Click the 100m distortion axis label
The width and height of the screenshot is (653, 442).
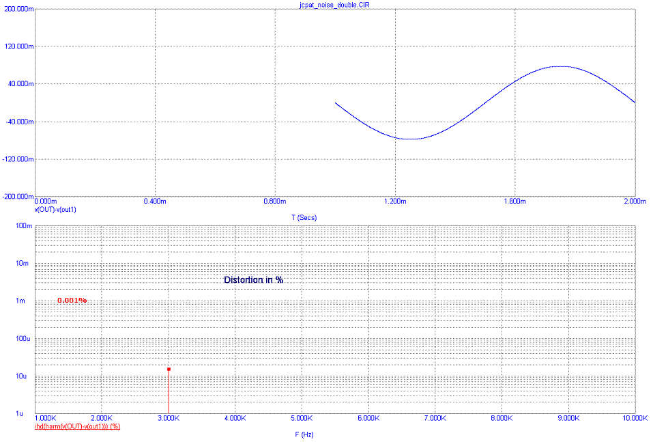[x=24, y=226]
